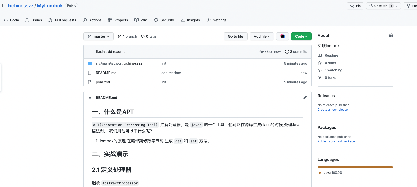This screenshot has height=187, width=417.
Task: Switch to the Code tab
Action: point(11,20)
